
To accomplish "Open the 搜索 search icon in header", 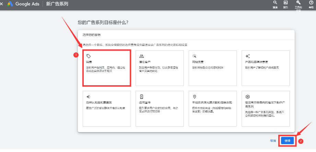I will 275,3.
